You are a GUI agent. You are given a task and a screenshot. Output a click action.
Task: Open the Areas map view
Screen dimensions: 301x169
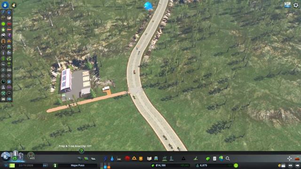coord(221,158)
